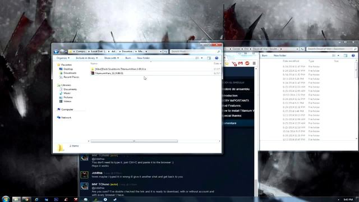Select the [Mod]DoW.Soulstorm.TitaniumWars folder
The image size is (359, 202).
pos(121,69)
